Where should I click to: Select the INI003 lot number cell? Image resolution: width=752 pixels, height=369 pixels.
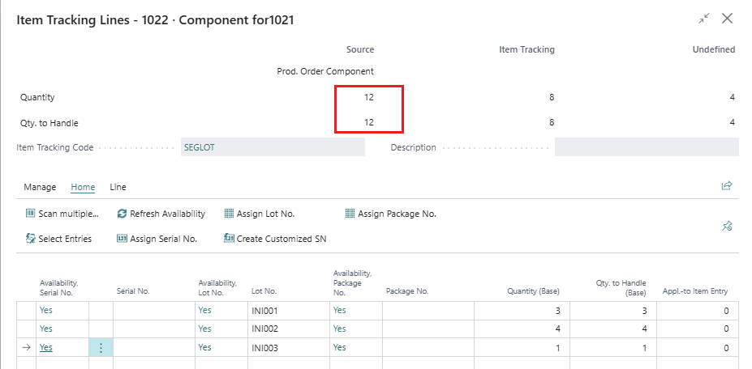289,348
